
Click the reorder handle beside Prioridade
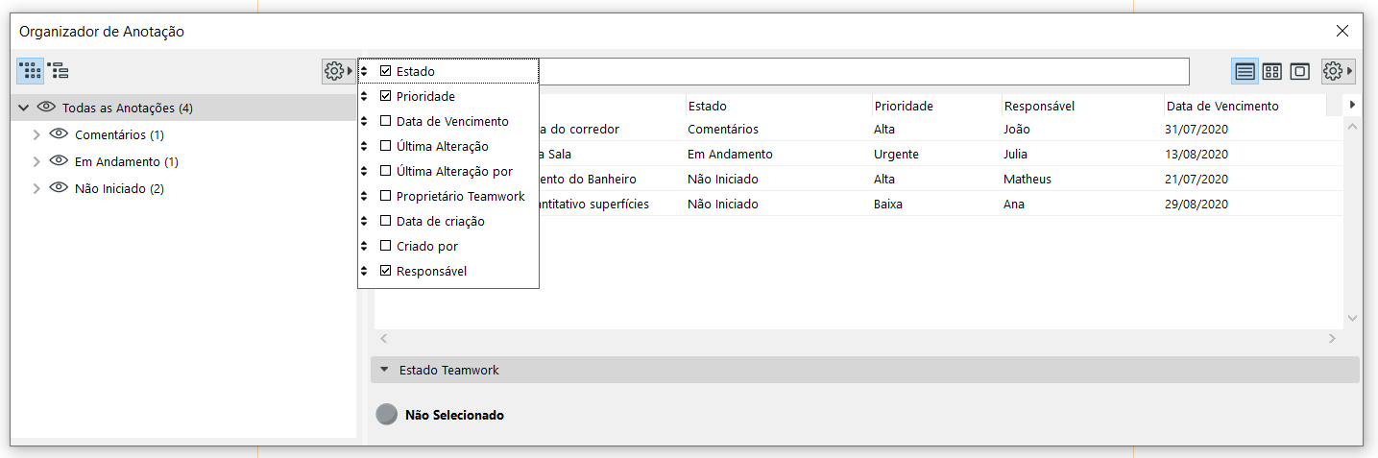point(365,96)
